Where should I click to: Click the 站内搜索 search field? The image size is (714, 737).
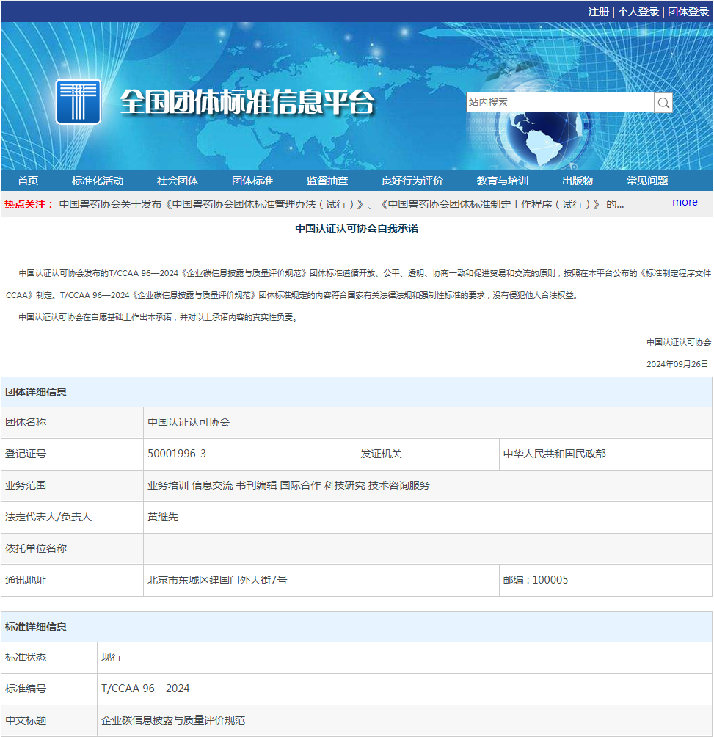click(560, 102)
